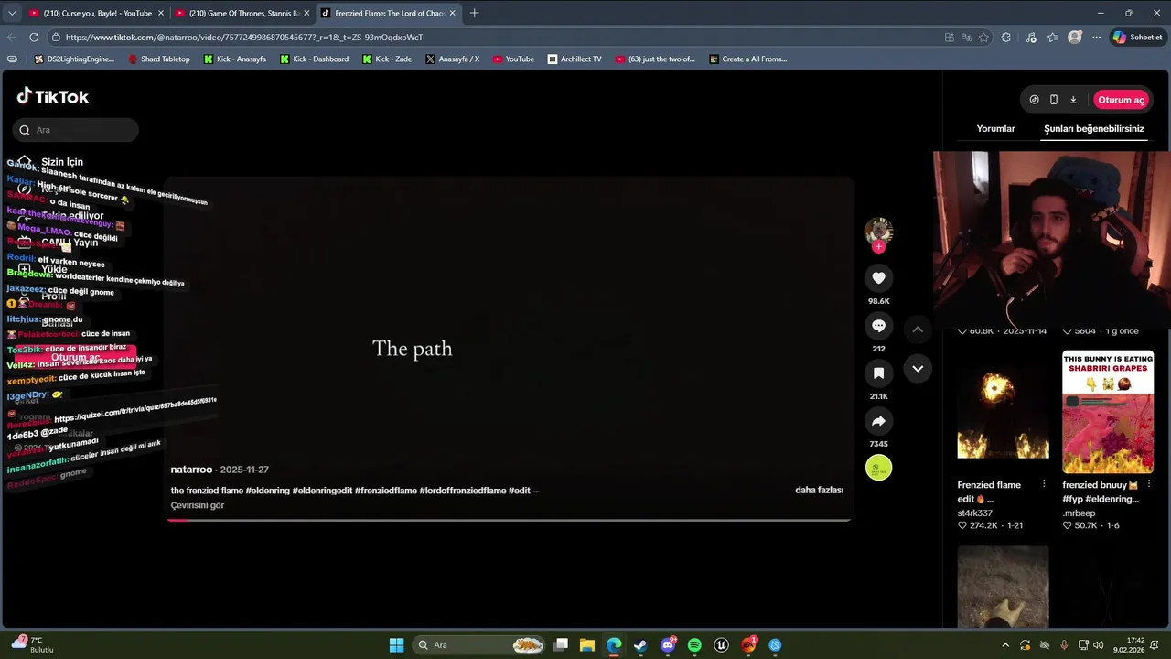Follow natarroo with the red plus badge

click(878, 247)
